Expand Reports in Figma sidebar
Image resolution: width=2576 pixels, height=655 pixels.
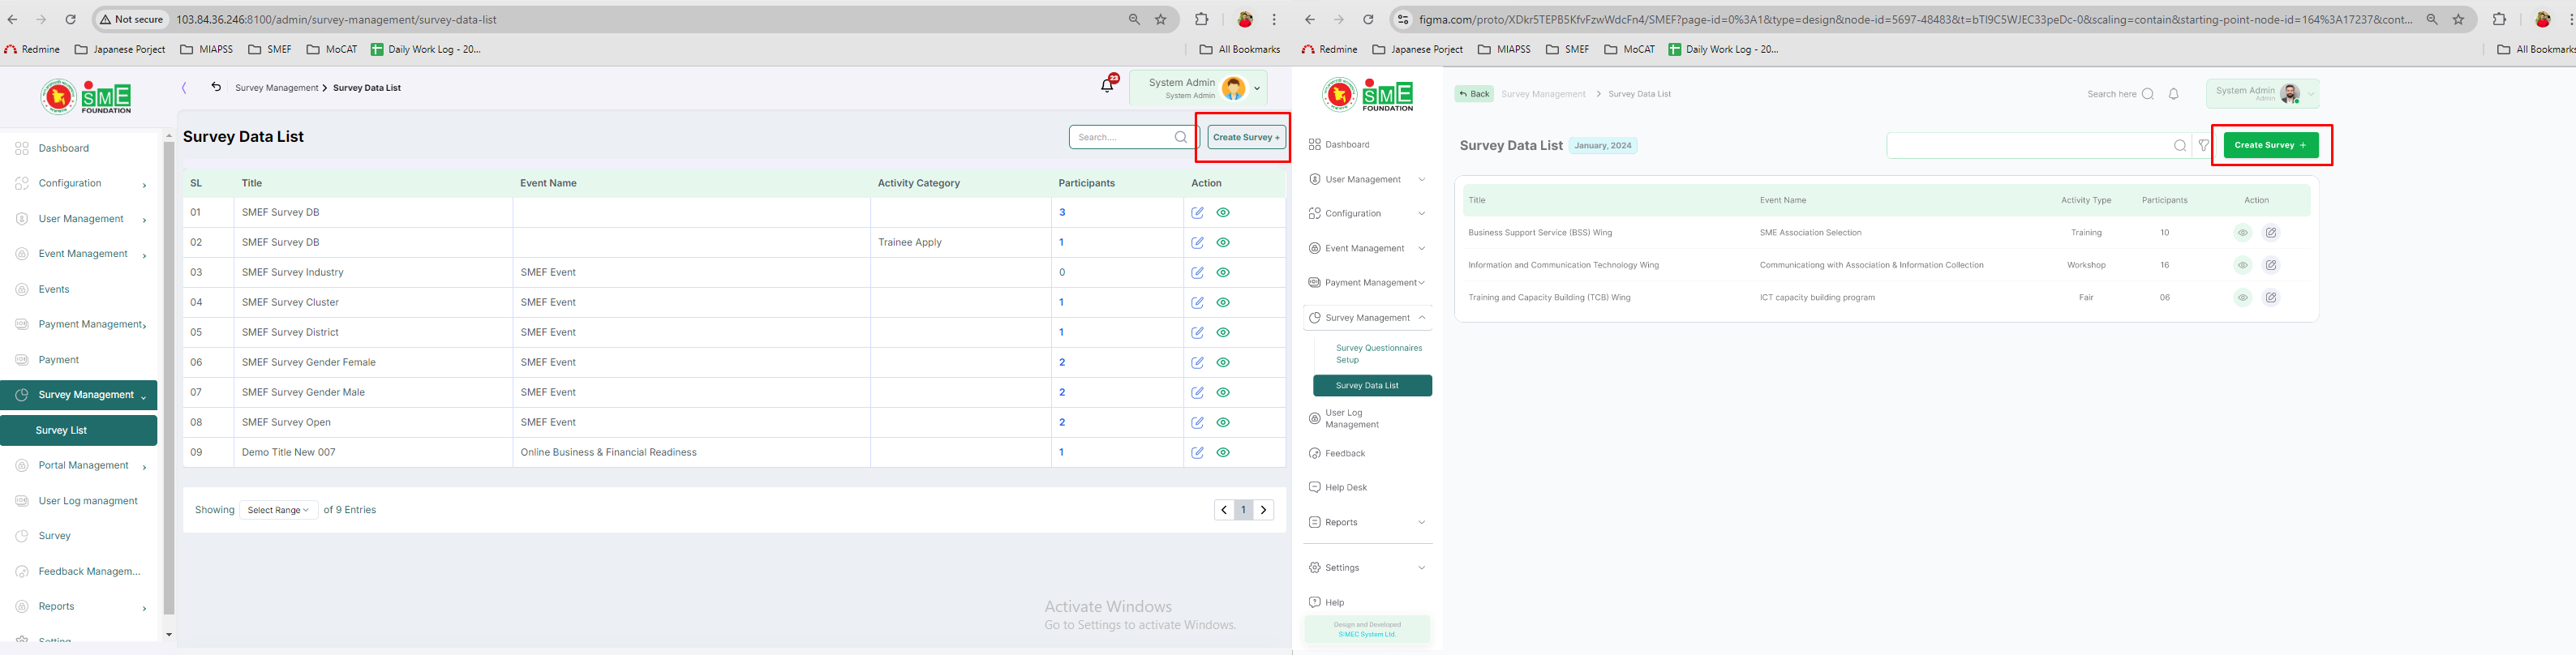tap(1421, 522)
